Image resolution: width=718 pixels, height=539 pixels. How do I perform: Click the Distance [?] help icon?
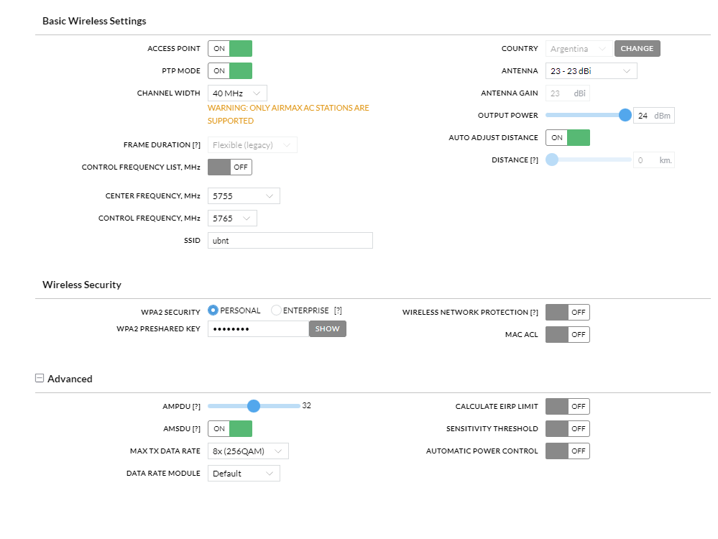pos(533,160)
